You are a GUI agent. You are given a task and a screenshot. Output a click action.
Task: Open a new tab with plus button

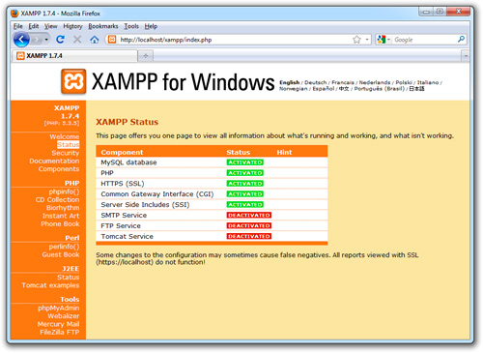click(x=146, y=56)
